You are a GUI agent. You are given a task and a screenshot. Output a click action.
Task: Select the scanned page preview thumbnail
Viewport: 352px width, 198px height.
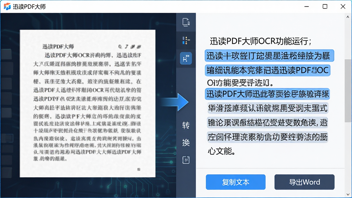click(x=88, y=103)
